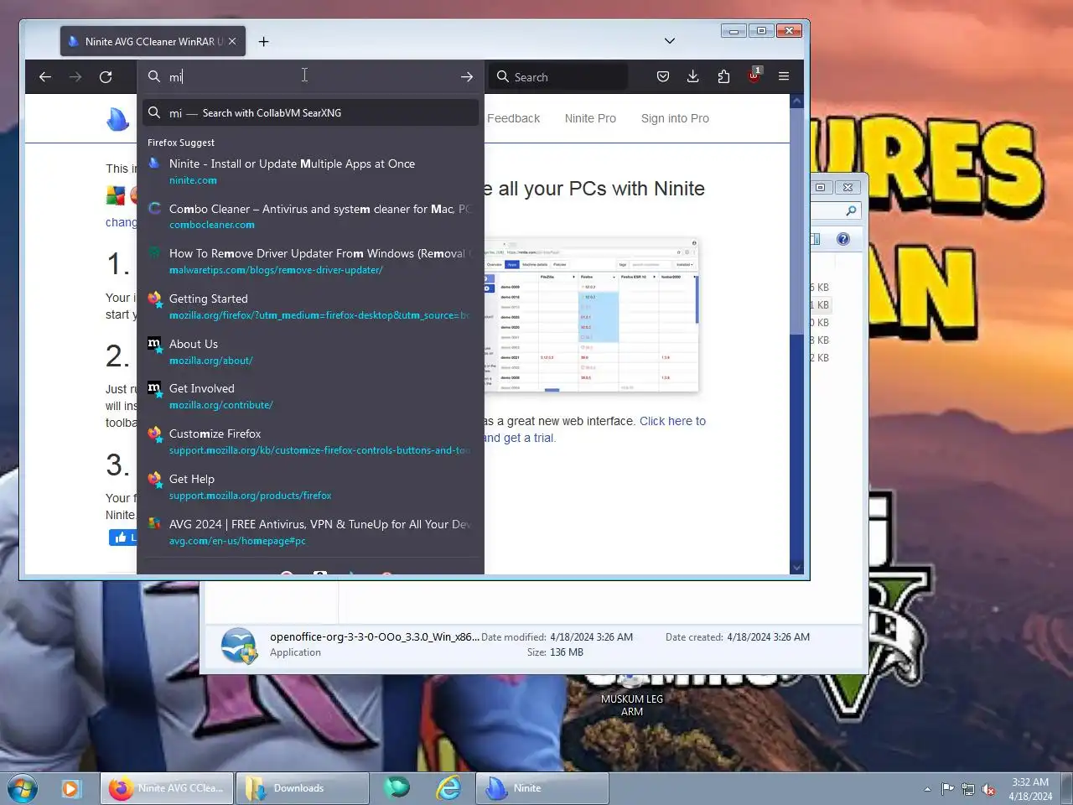Click inside the address bar typed text
This screenshot has height=805, width=1073.
[176, 77]
